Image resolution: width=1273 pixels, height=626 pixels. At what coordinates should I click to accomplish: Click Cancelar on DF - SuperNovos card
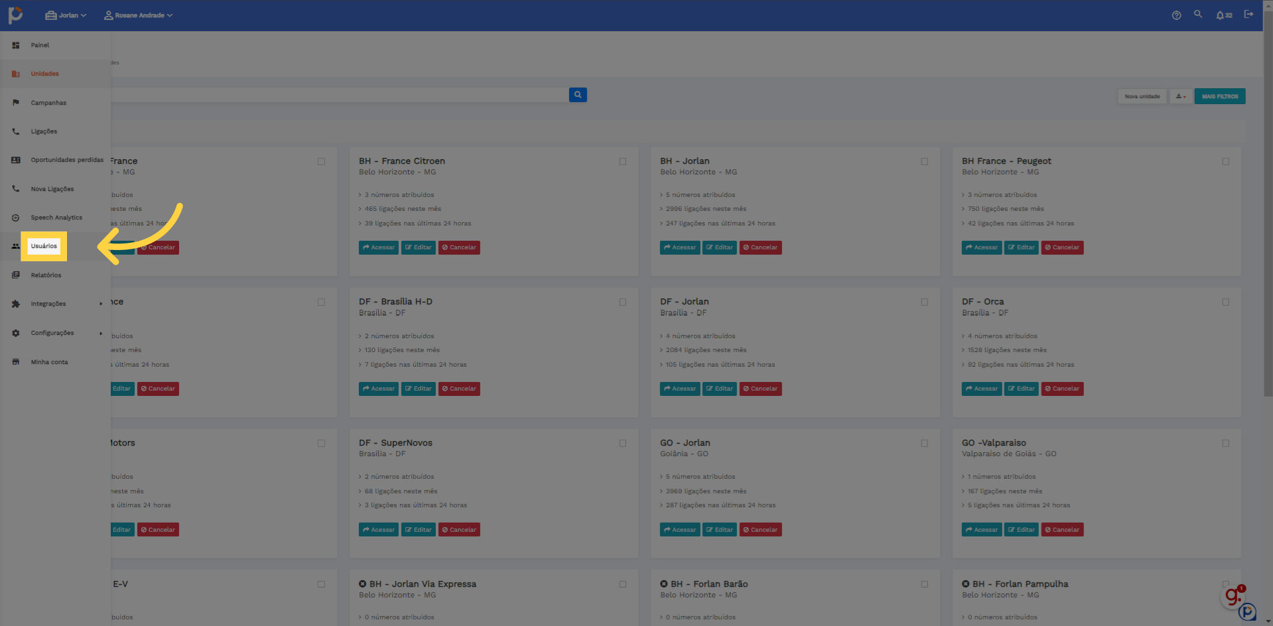pos(459,530)
